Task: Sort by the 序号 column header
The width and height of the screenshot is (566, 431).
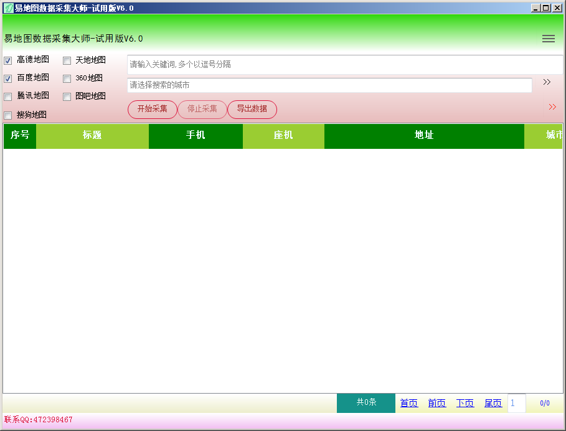Action: tap(20, 136)
